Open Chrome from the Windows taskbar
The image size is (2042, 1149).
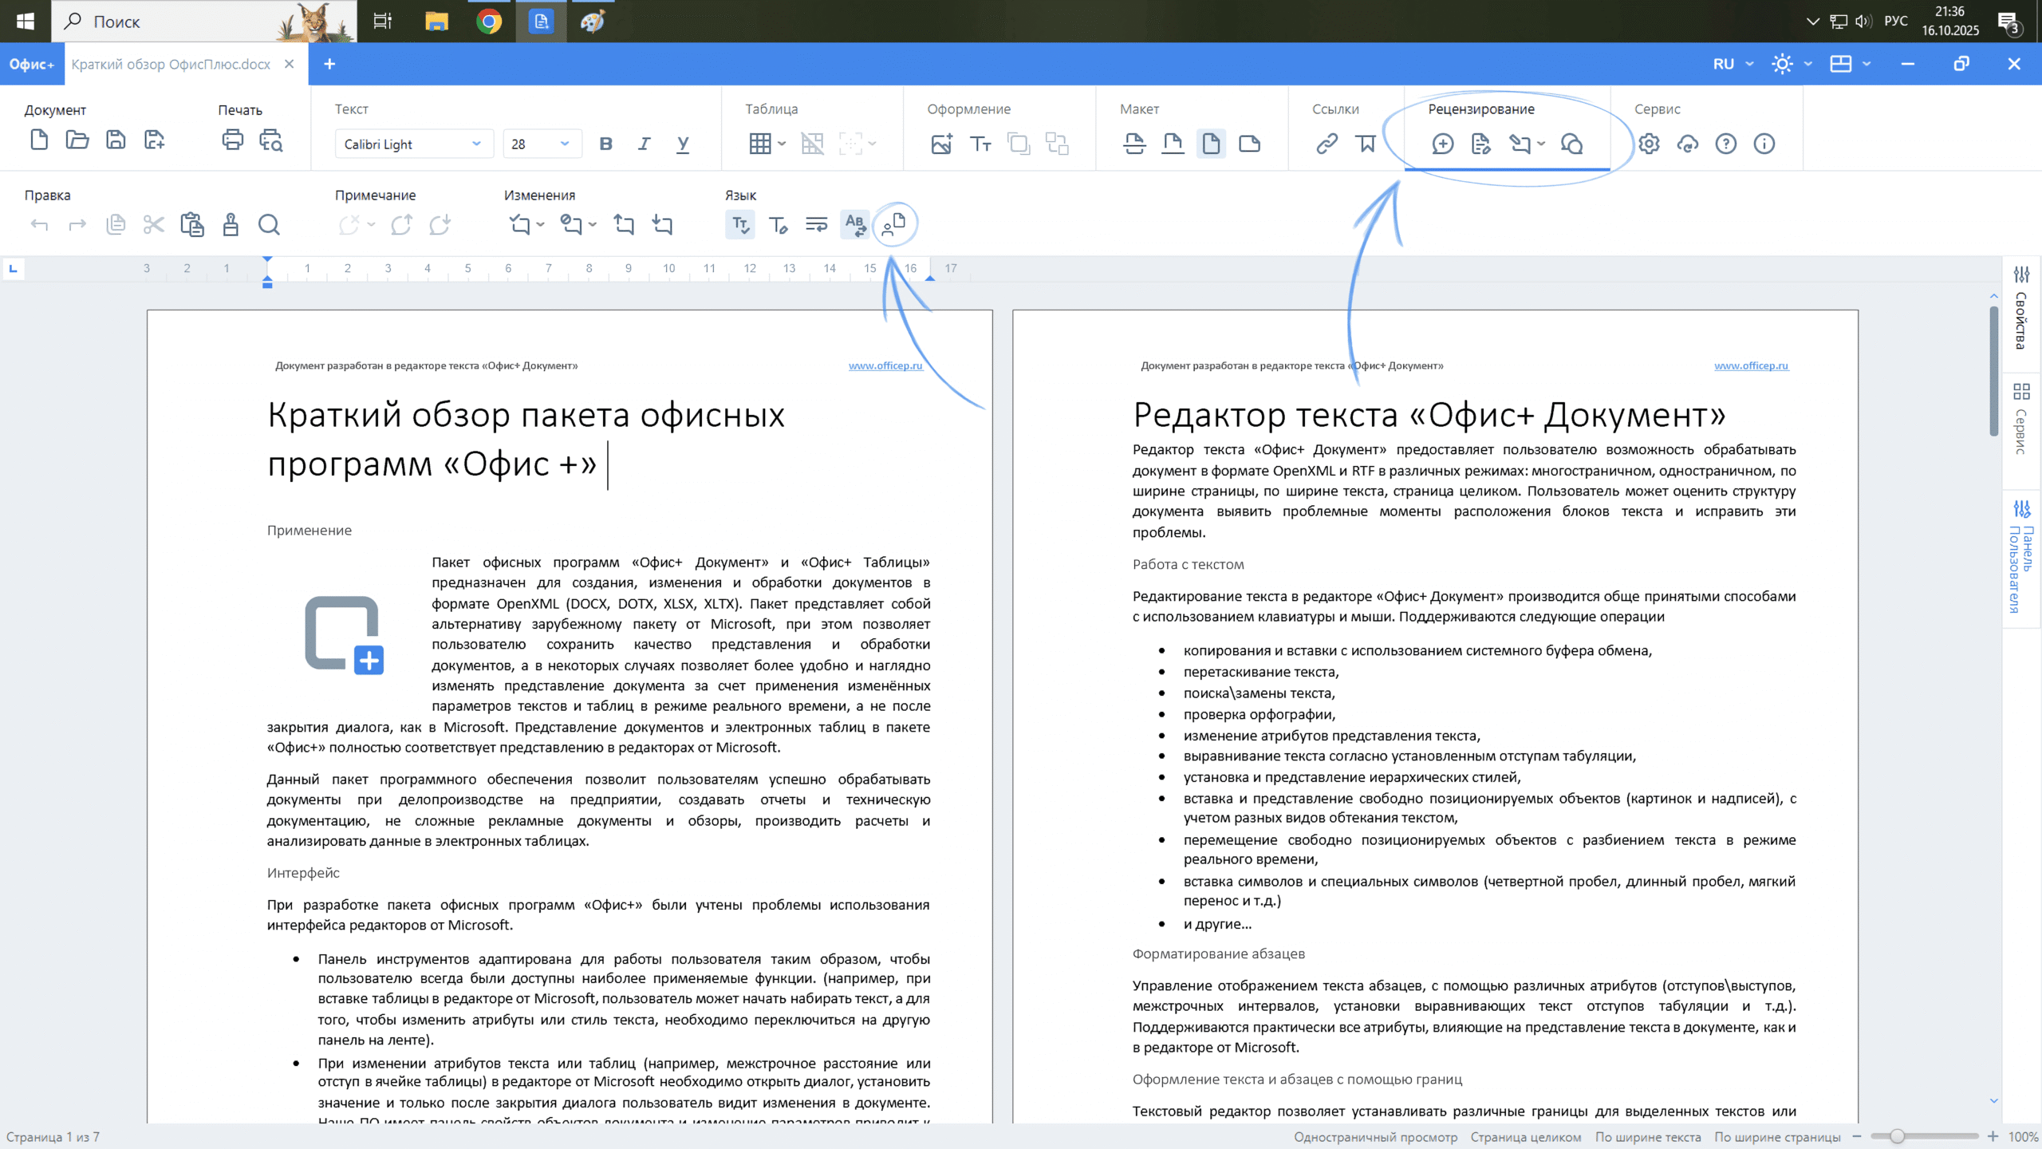tap(489, 22)
